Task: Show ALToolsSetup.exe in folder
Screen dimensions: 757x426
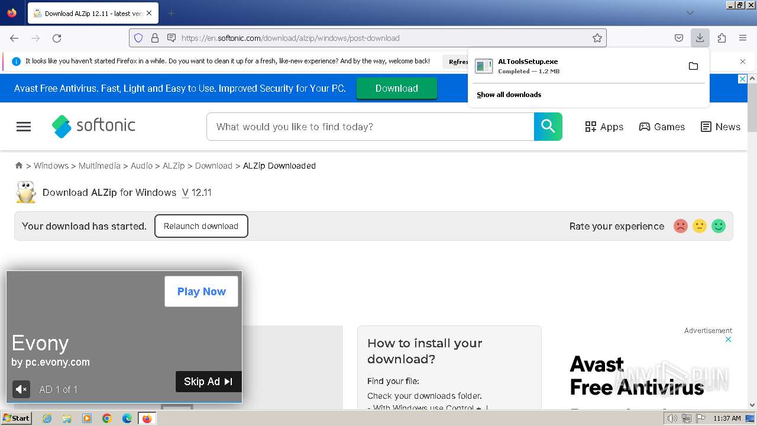Action: [694, 66]
